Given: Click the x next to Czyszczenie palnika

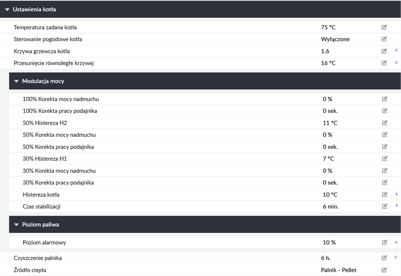Looking at the screenshot, I should click(396, 257).
